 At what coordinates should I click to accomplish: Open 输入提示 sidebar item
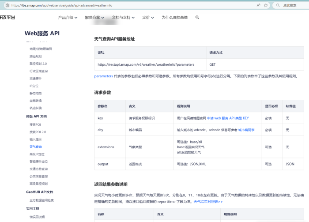tap(36, 139)
